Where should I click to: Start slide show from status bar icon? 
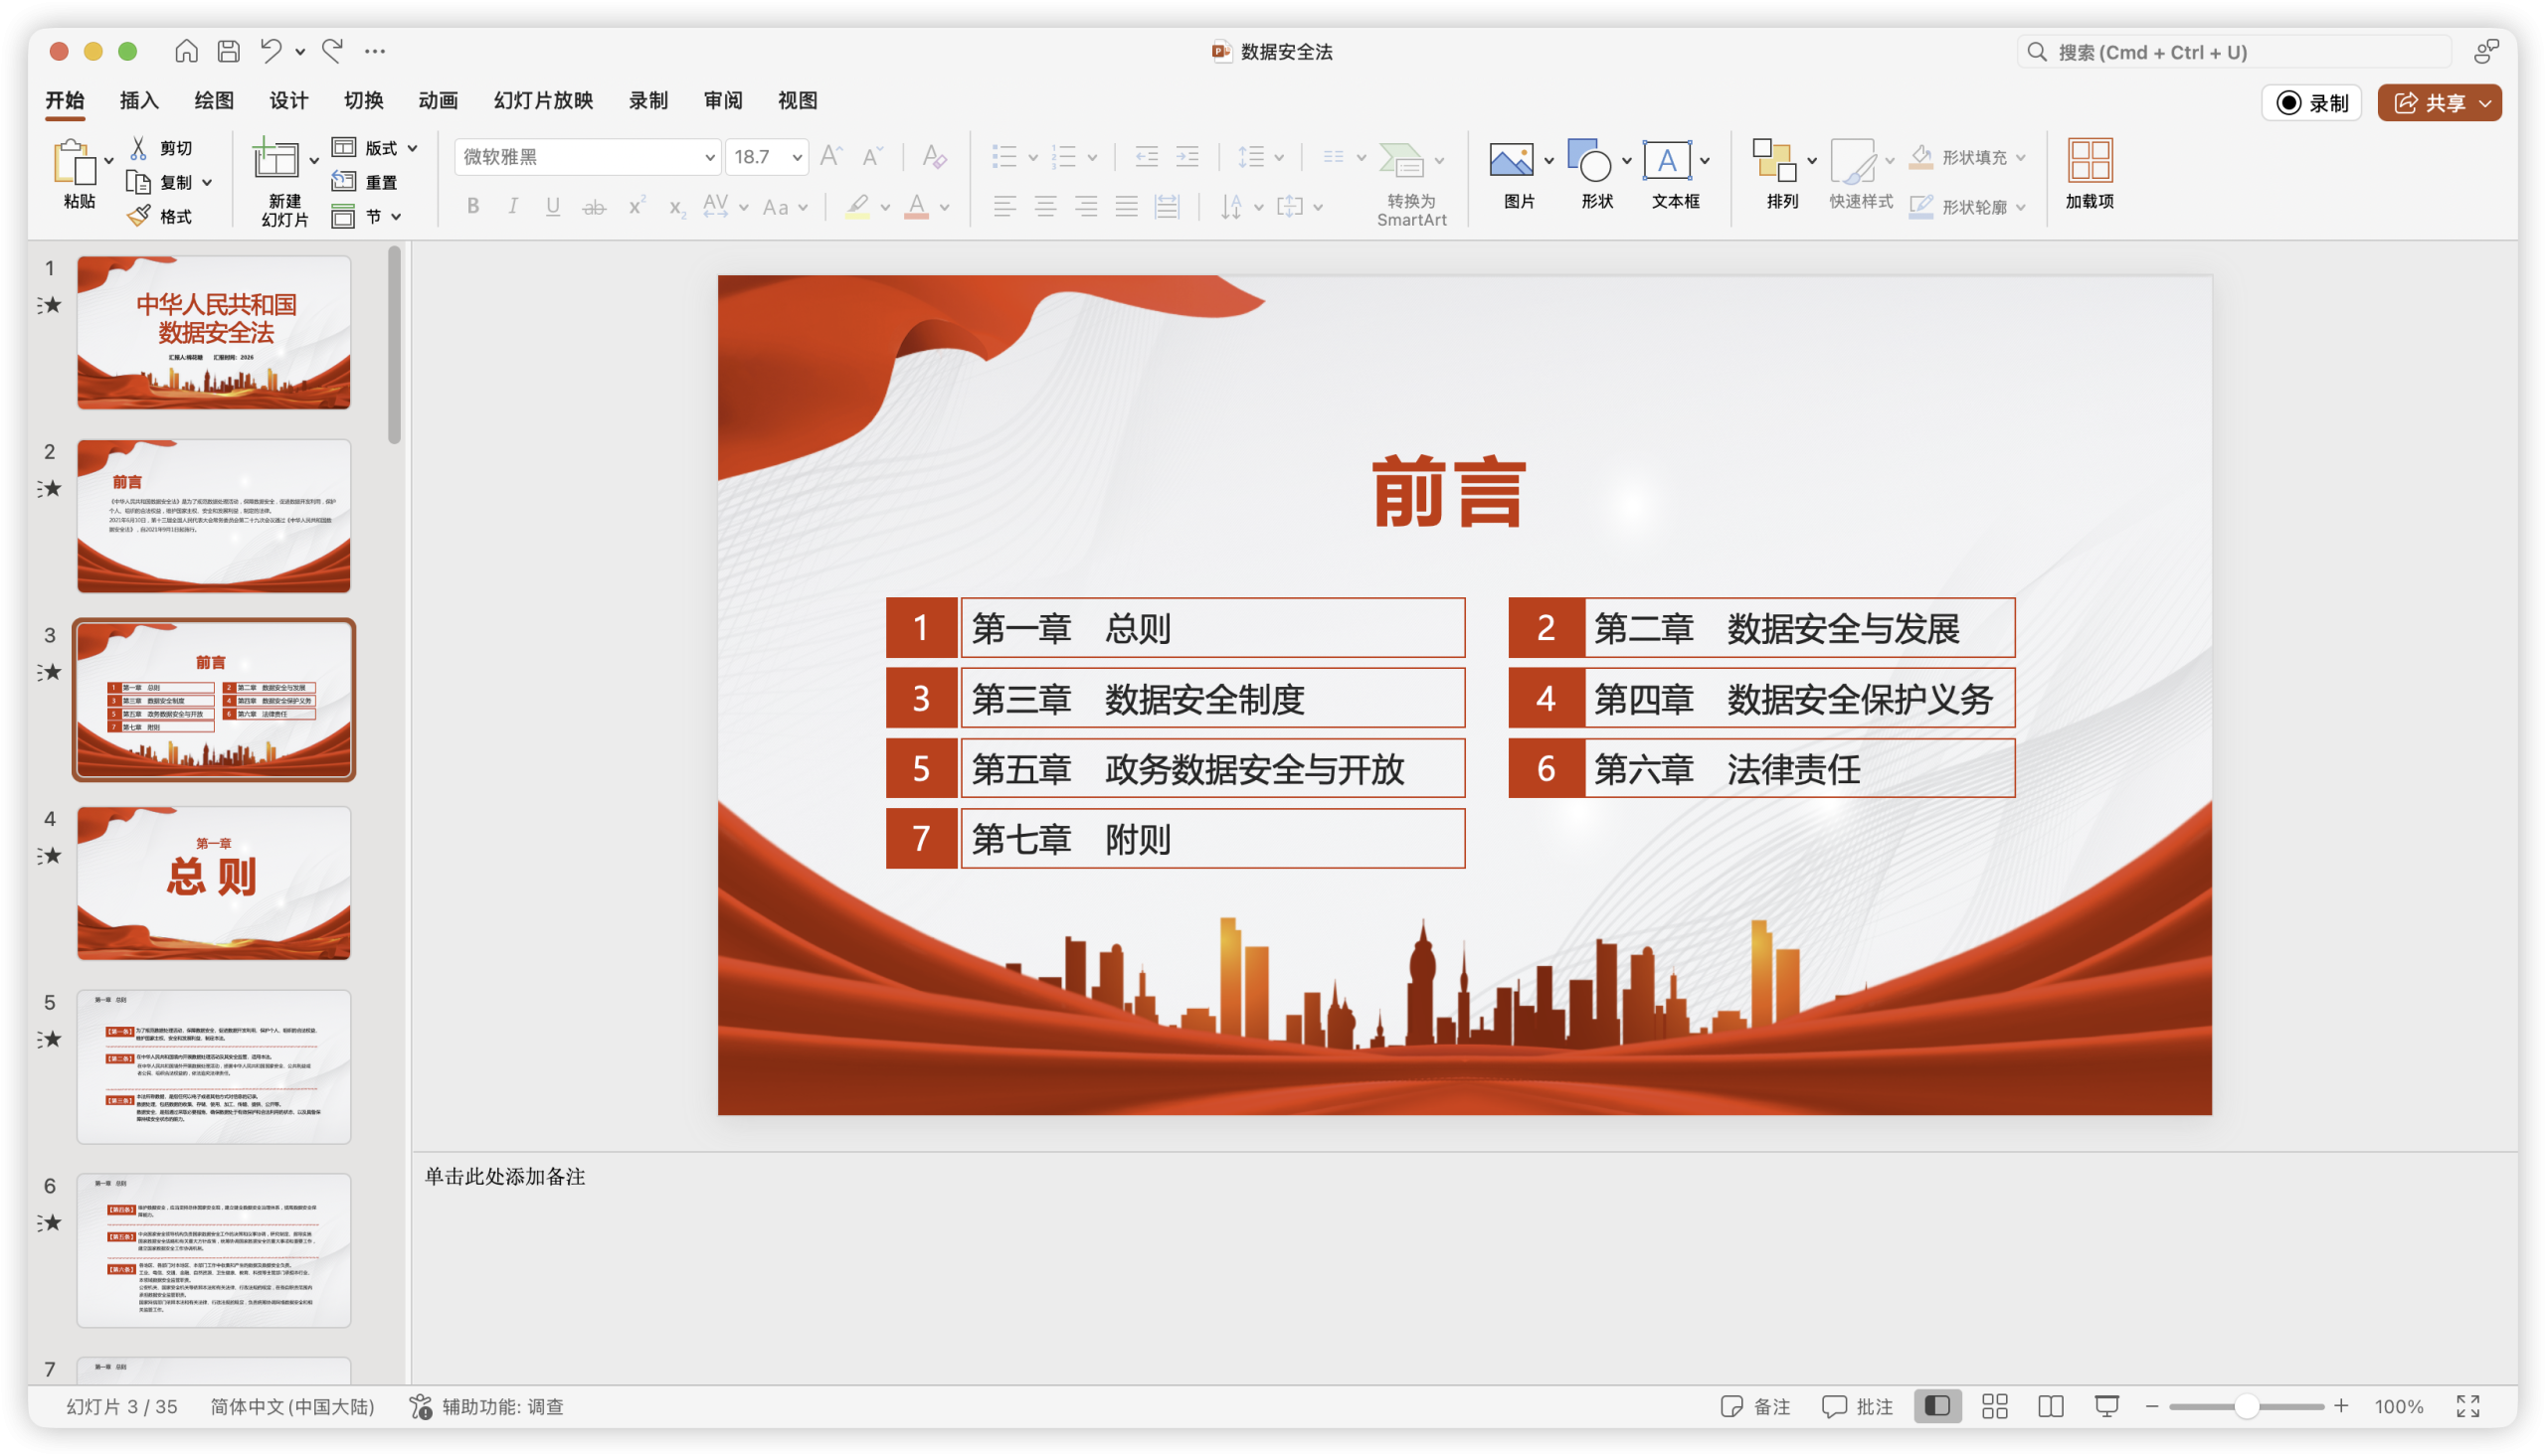click(x=2105, y=1406)
